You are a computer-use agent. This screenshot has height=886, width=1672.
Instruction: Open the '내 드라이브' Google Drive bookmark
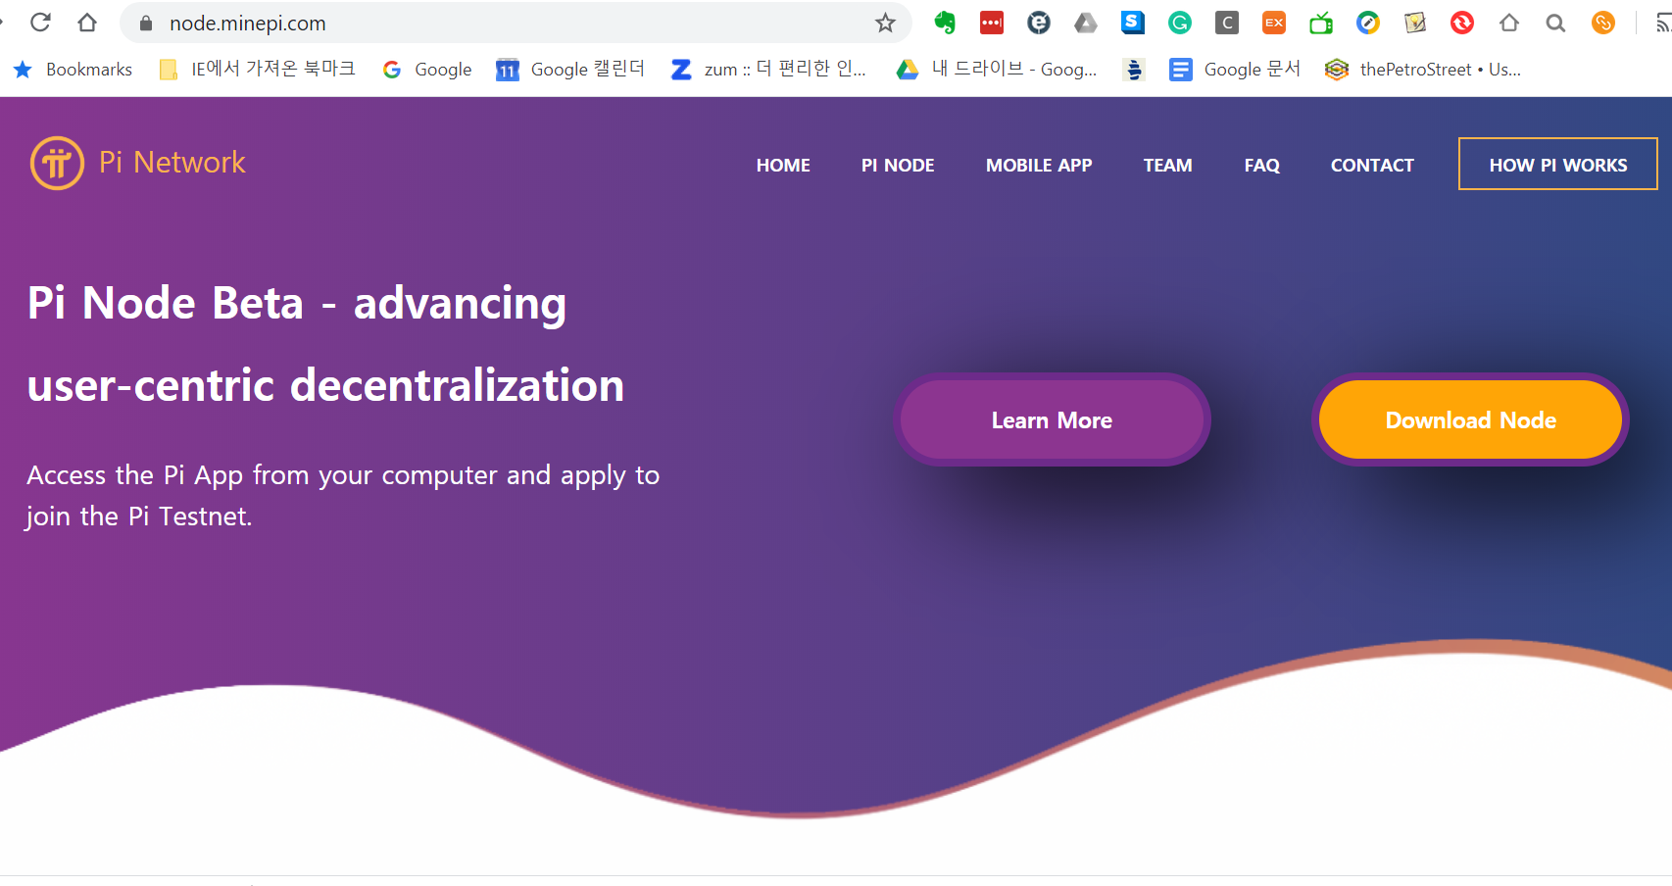pyautogui.click(x=997, y=70)
